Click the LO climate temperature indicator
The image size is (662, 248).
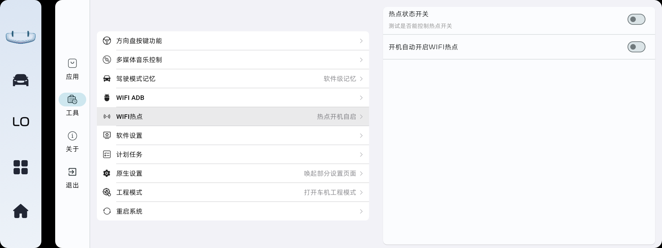[x=21, y=122]
